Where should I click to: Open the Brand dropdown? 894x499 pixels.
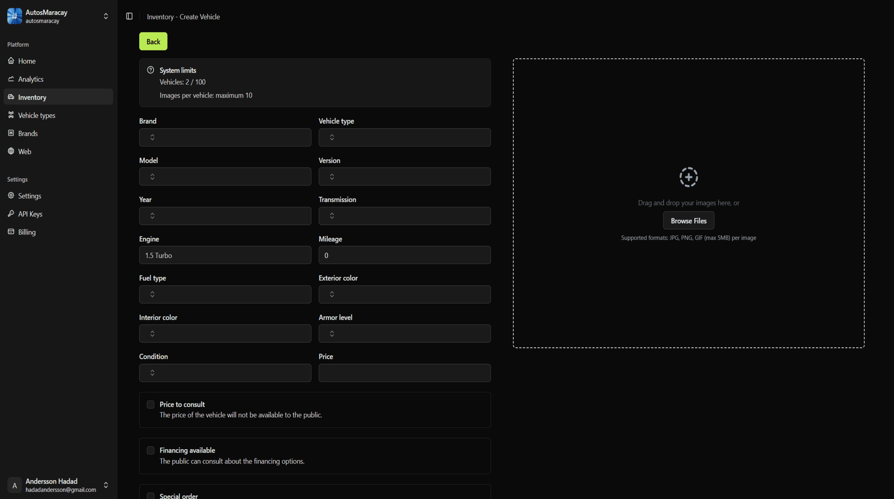[x=225, y=137]
